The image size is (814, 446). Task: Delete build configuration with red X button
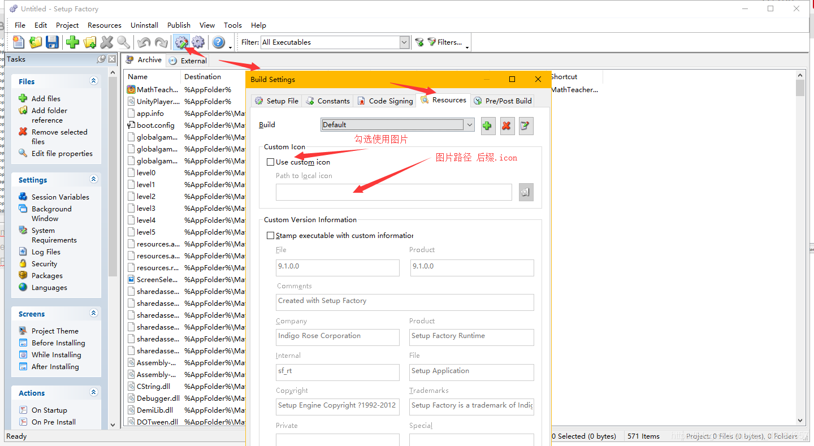pos(507,125)
